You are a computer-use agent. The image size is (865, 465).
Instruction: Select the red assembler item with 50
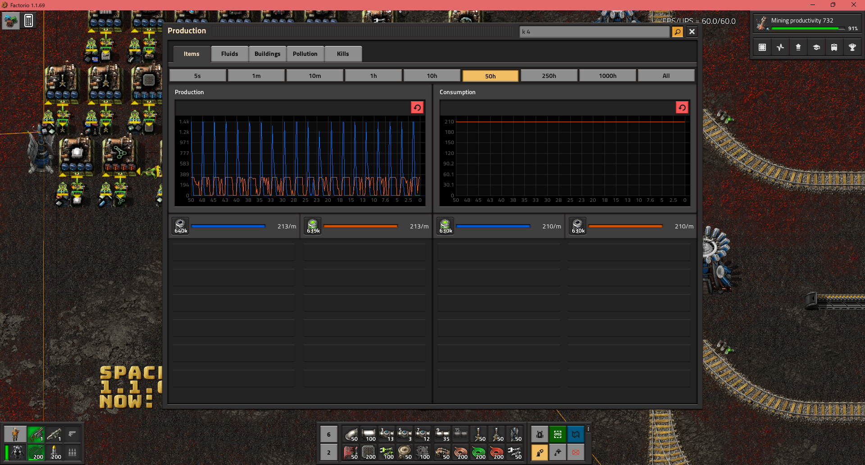click(x=351, y=452)
